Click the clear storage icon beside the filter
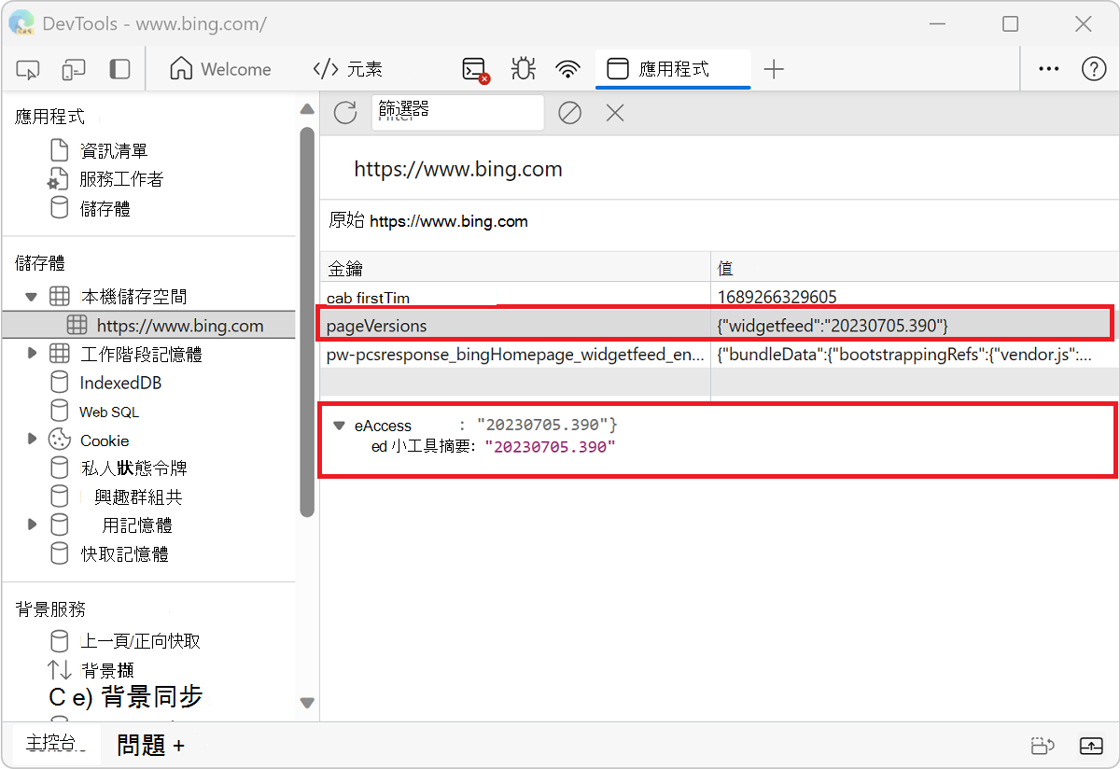The width and height of the screenshot is (1120, 769). [569, 112]
